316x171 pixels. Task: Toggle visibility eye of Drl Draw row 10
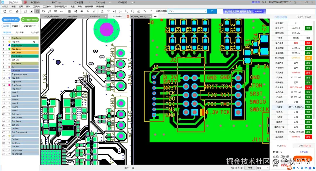coord(9,71)
